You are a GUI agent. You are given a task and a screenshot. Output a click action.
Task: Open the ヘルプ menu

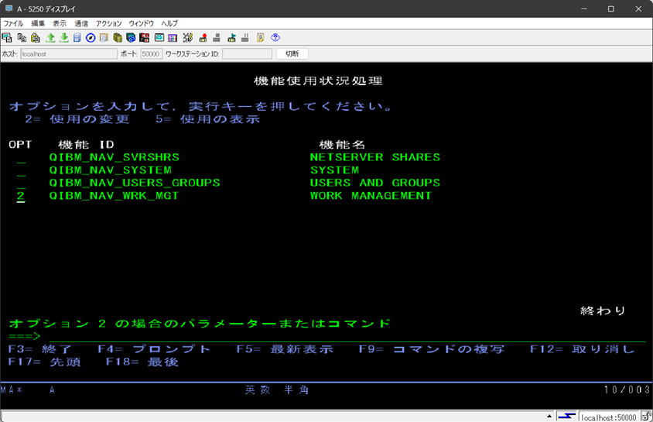point(169,24)
